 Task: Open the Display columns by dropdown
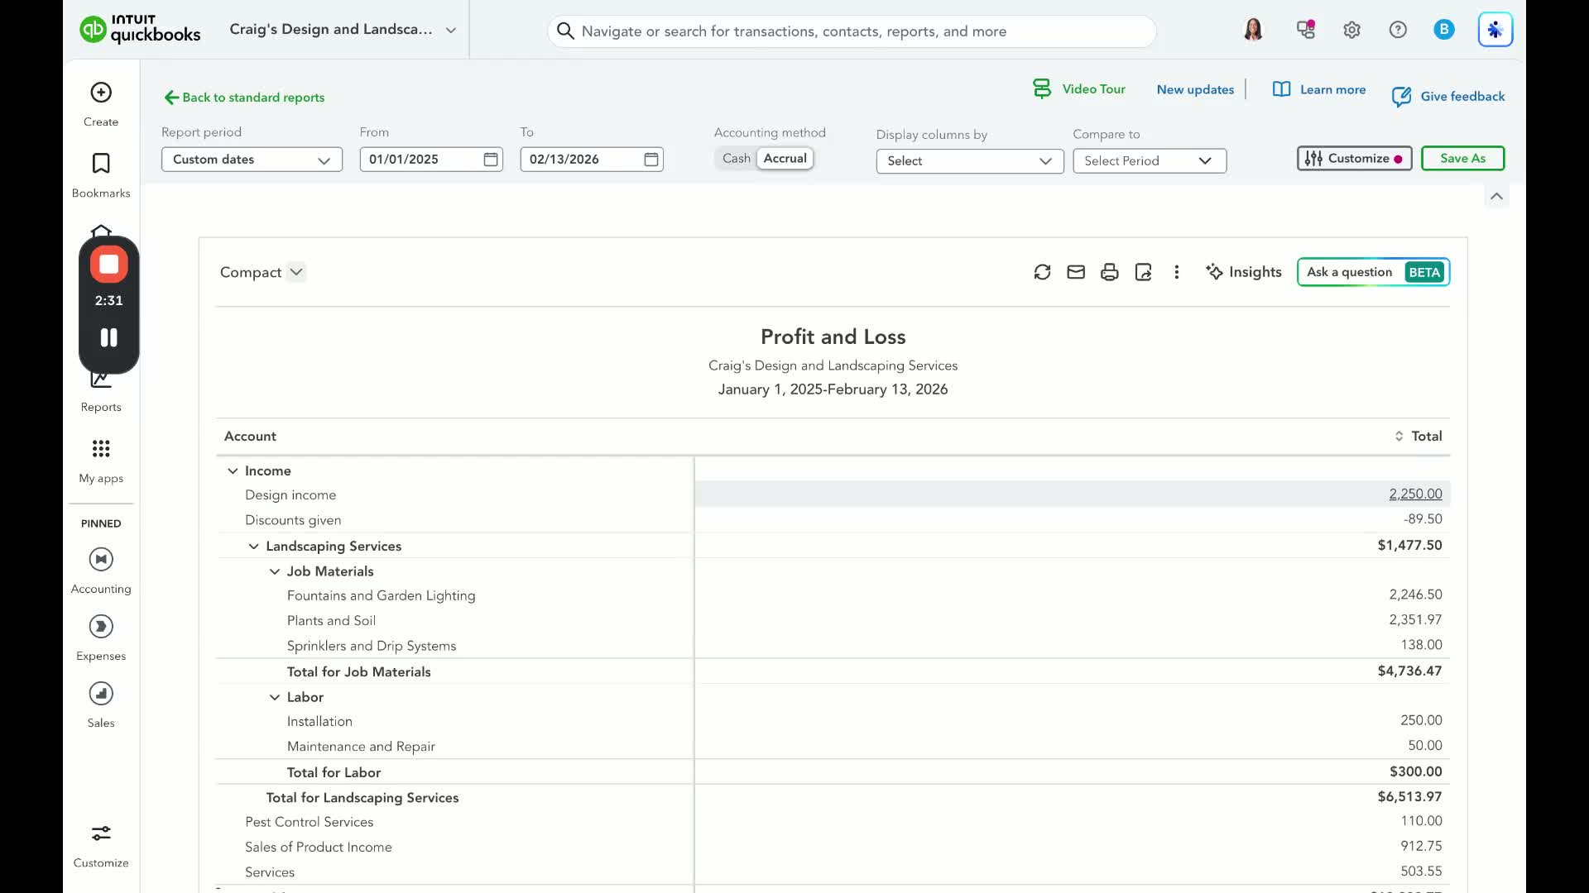click(x=969, y=161)
